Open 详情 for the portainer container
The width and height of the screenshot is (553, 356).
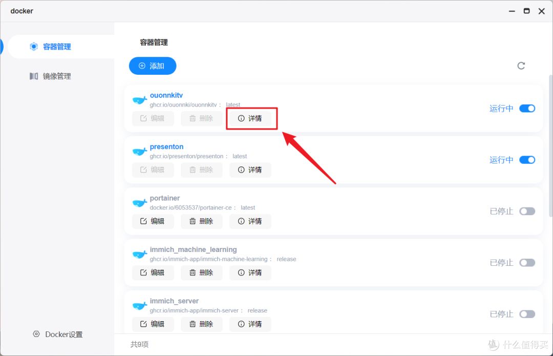(250, 221)
